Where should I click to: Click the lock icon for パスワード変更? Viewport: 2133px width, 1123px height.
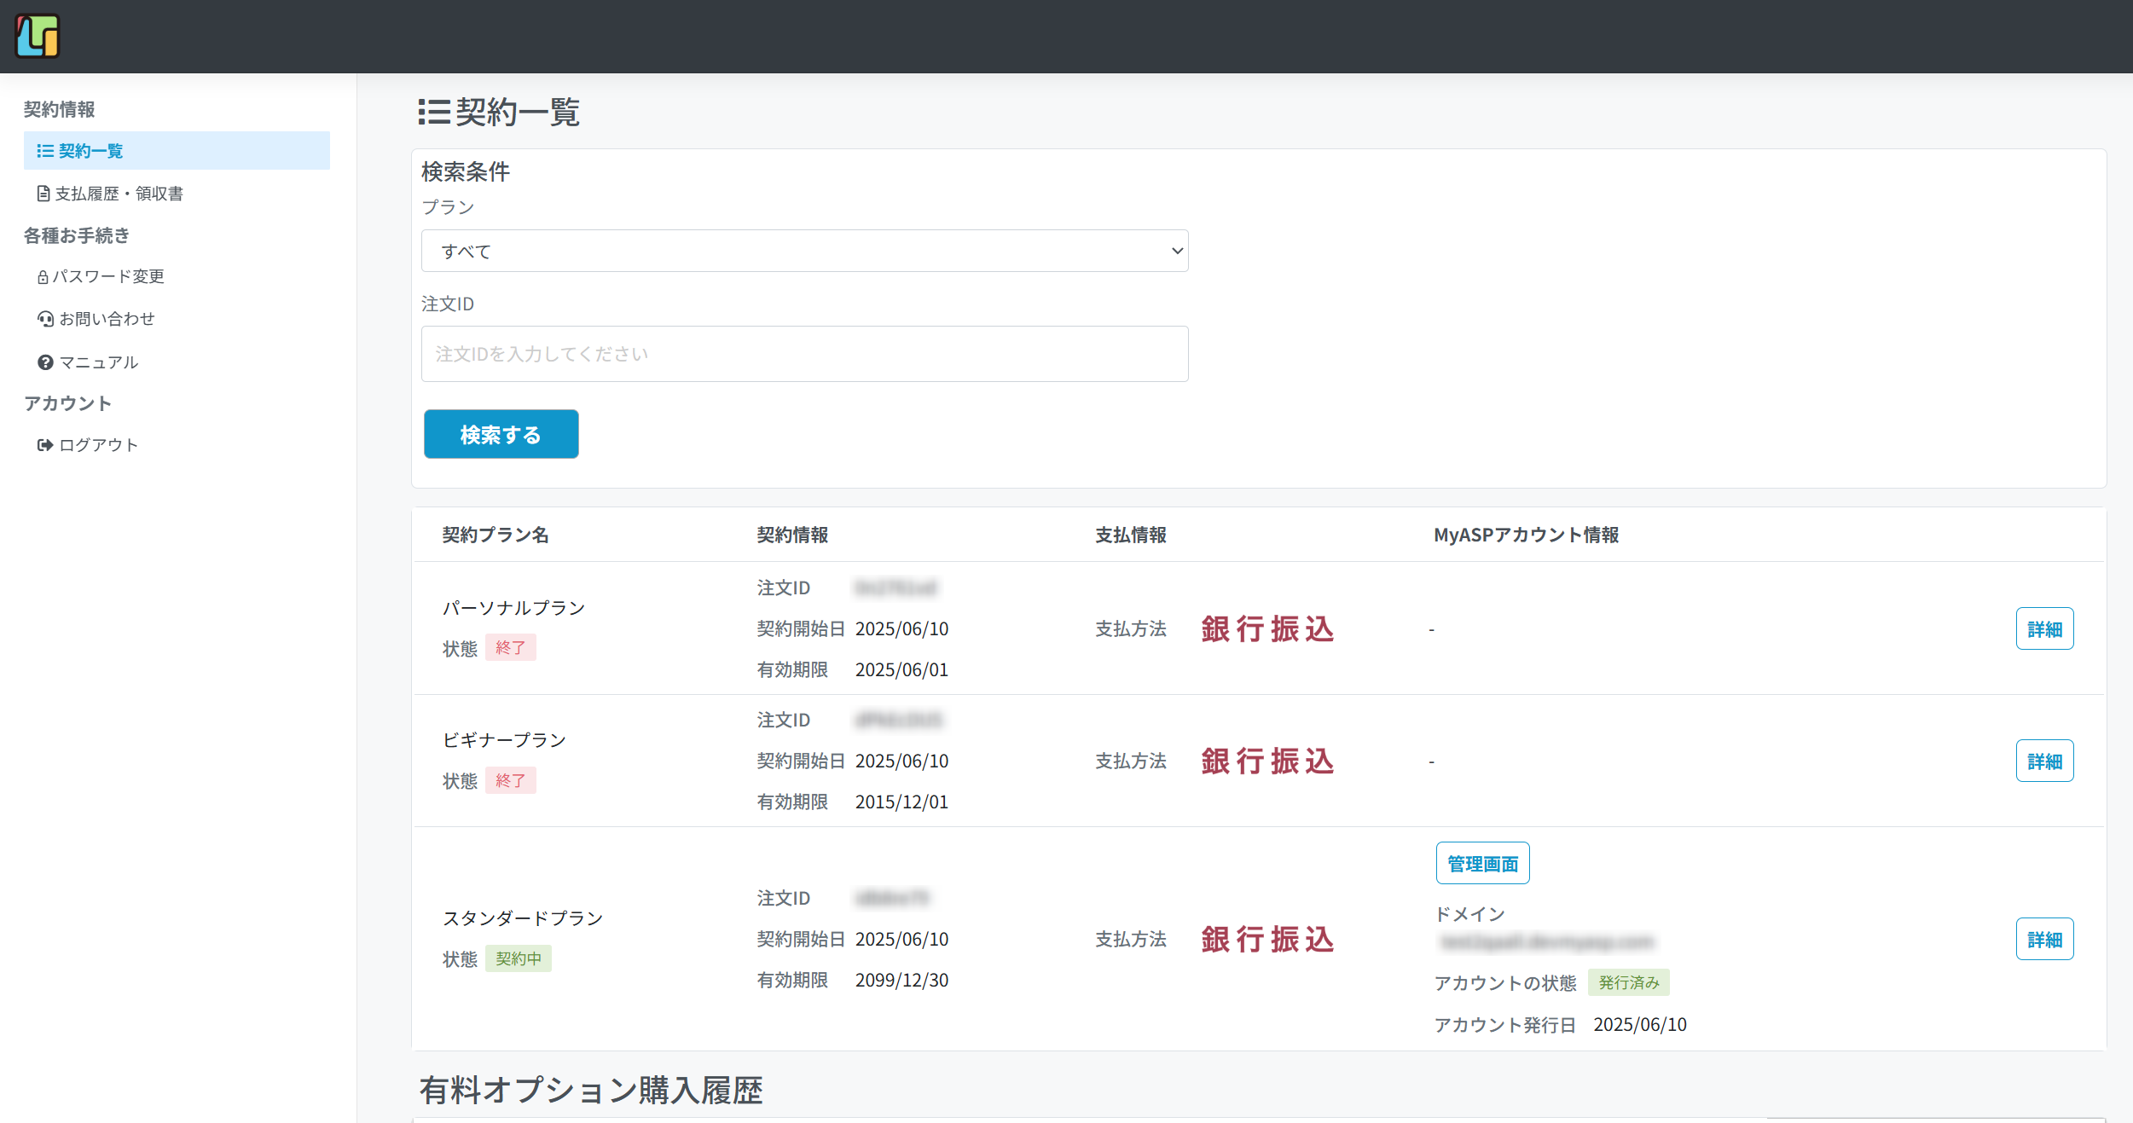pyautogui.click(x=43, y=277)
